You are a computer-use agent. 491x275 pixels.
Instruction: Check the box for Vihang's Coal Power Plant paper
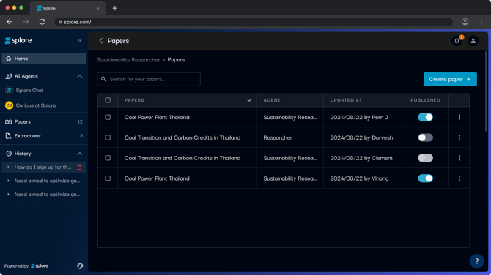click(108, 178)
